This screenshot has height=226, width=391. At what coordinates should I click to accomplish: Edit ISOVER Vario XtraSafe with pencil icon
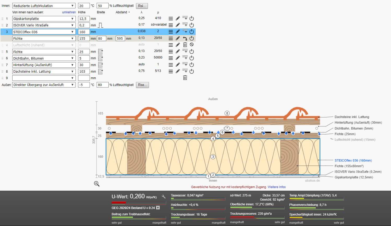click(178, 25)
